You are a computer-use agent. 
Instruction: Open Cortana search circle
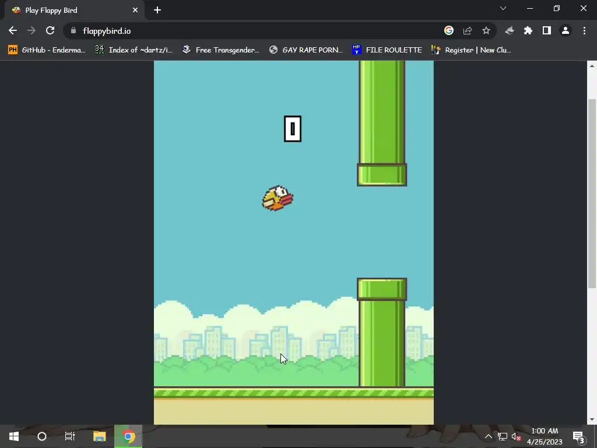(x=42, y=436)
